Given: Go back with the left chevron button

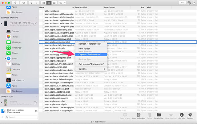Looking at the screenshot, I should point(31,3).
